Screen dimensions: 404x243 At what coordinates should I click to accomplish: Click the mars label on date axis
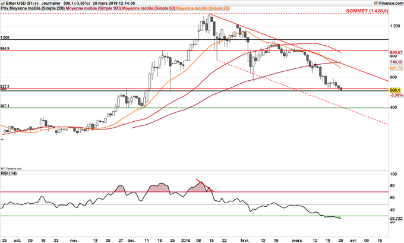pos(297,241)
